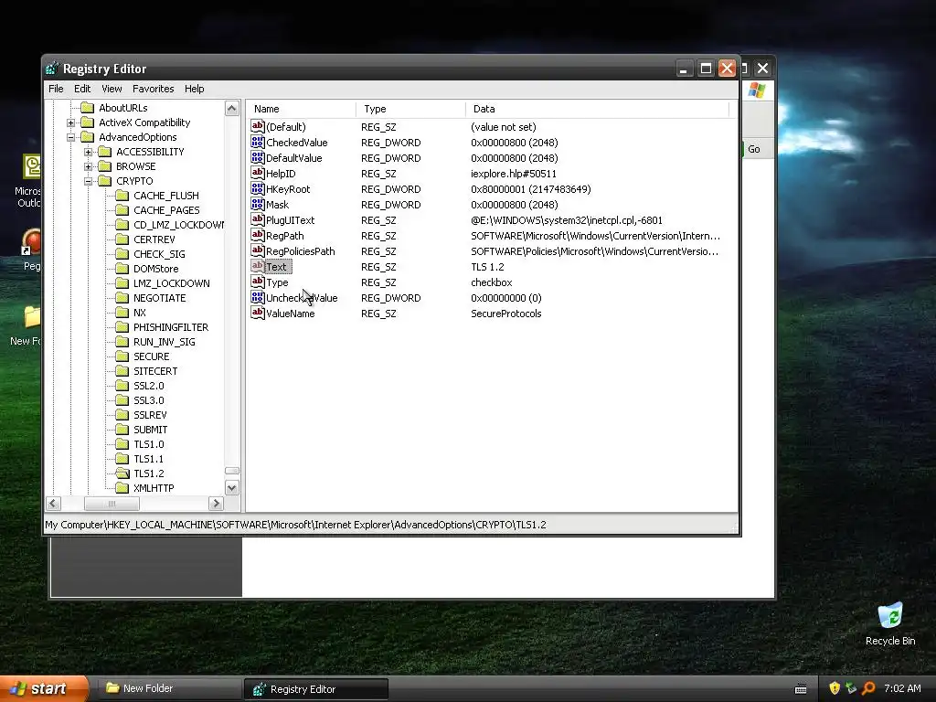The height and width of the screenshot is (702, 936).
Task: Open the Recycle Bin desktop icon
Action: (890, 624)
